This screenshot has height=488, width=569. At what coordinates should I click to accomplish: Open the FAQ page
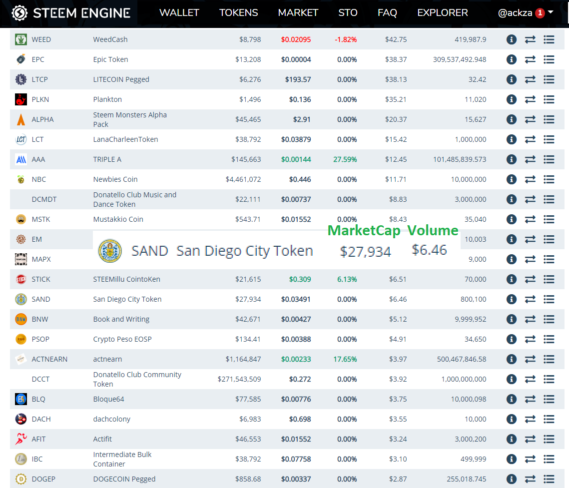pos(387,12)
